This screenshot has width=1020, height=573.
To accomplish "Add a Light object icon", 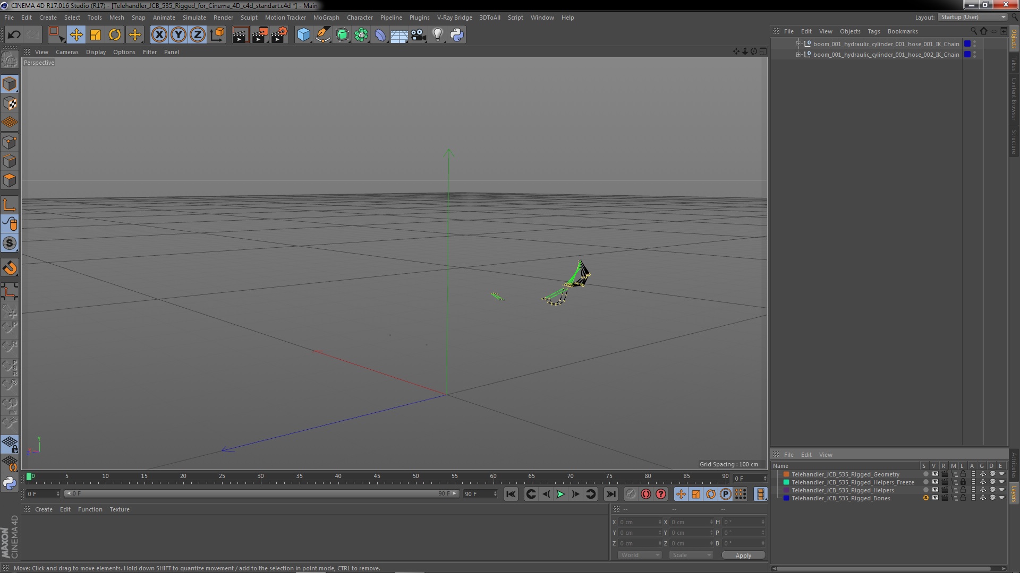I will (438, 35).
